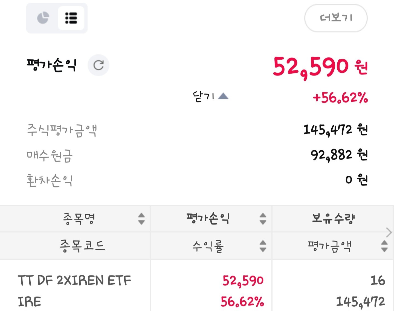Collapse details with 닫기 arrow
394x311 pixels.
[223, 96]
